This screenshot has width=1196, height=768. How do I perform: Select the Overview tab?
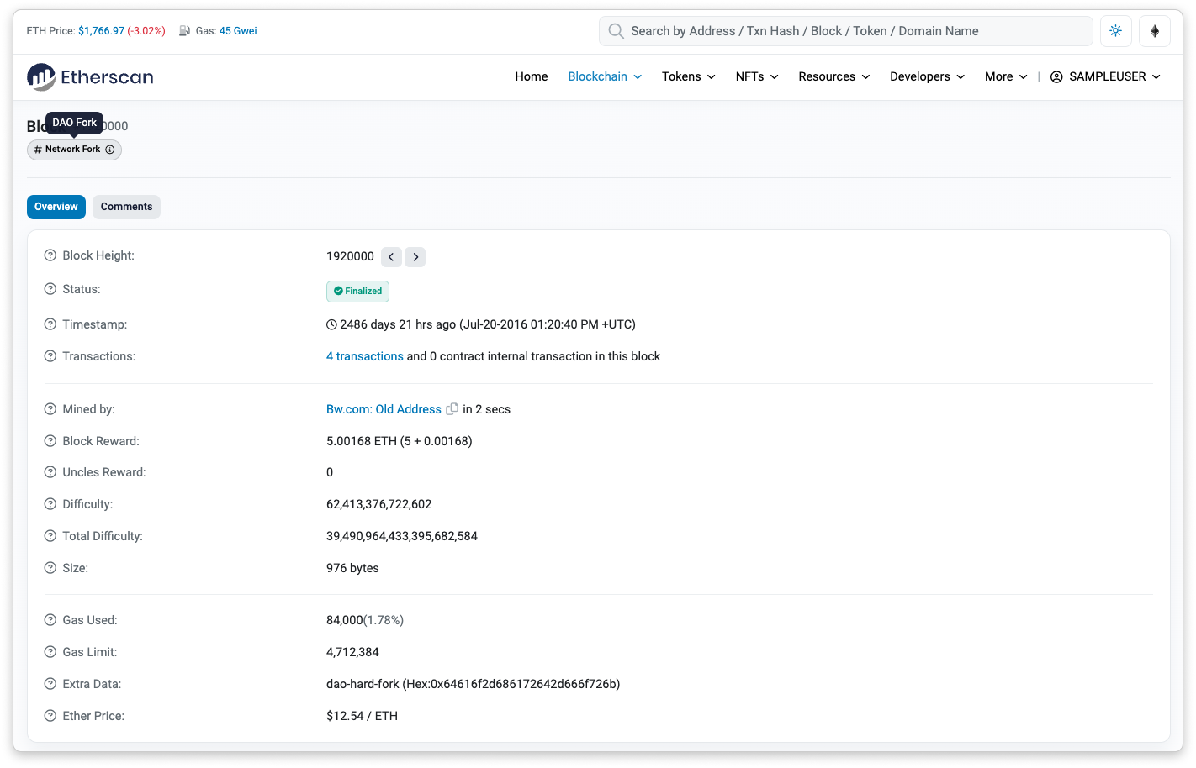point(56,207)
